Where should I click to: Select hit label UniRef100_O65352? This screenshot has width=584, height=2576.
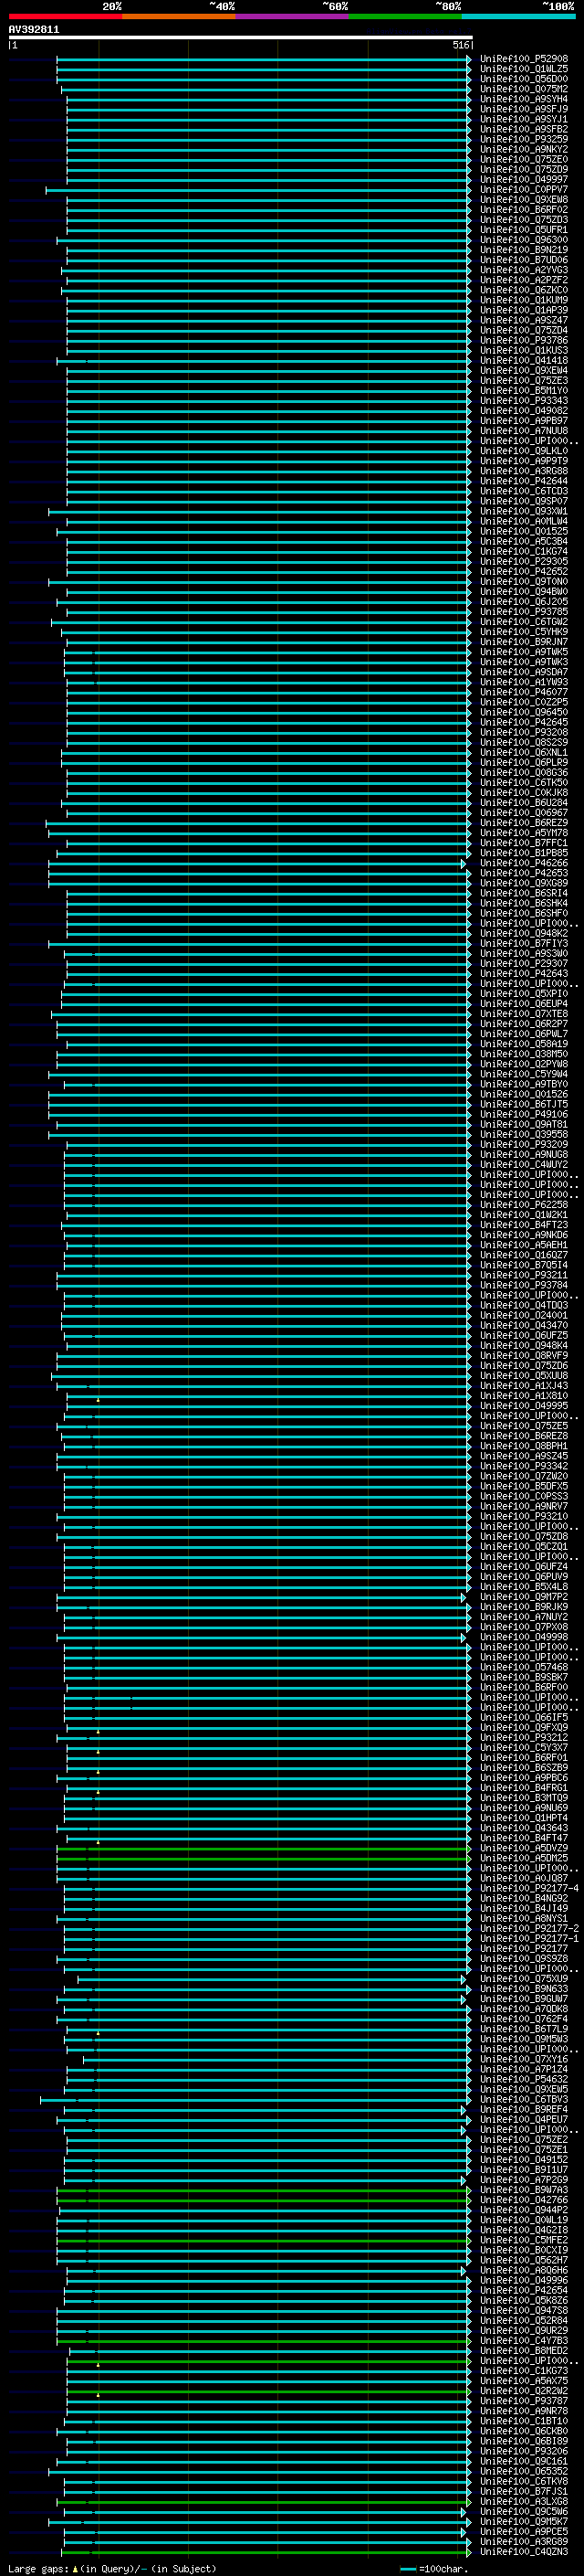524,2472
